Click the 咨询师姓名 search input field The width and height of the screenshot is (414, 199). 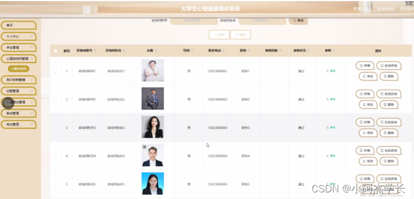pos(262,20)
